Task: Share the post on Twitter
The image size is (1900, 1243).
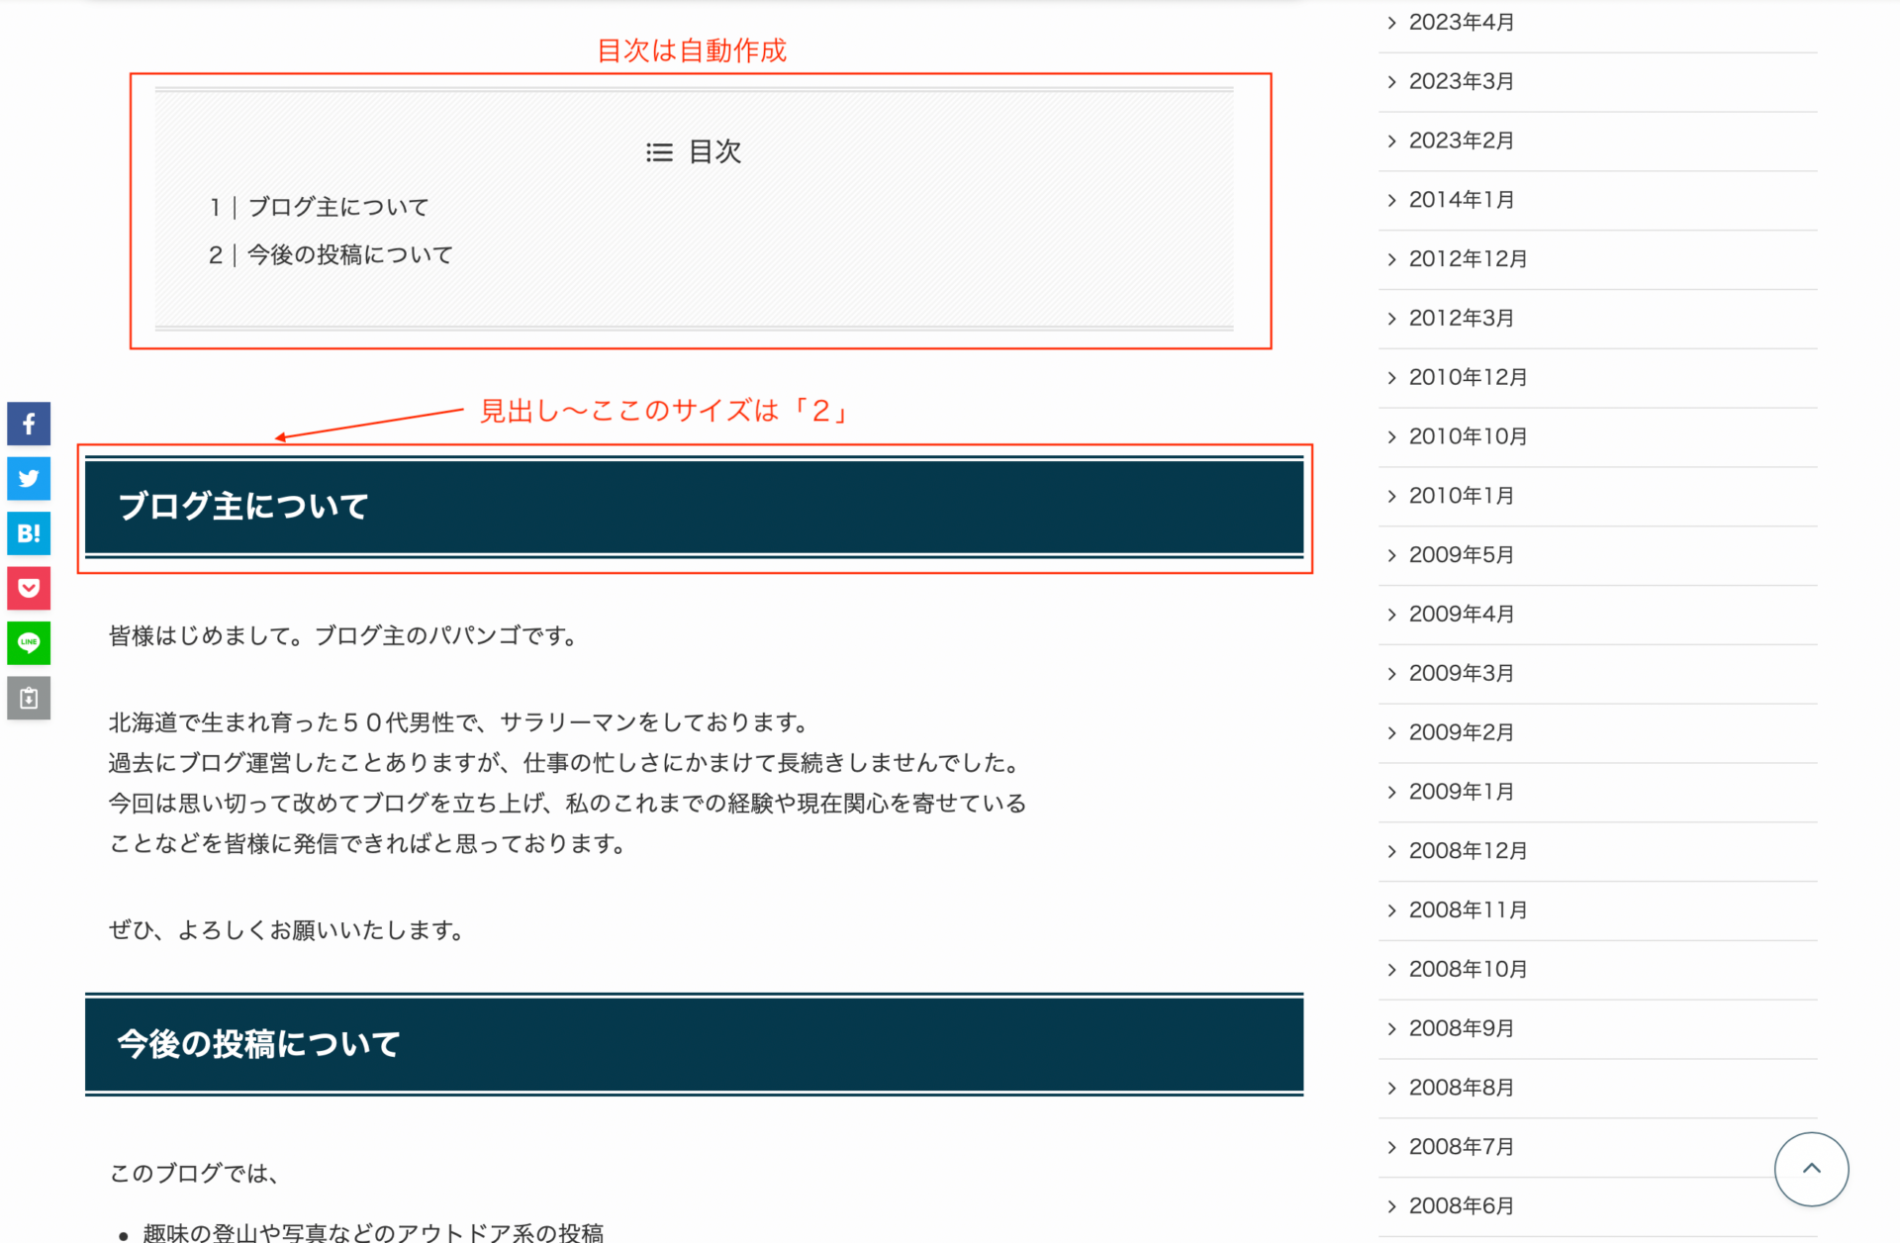Action: tap(29, 479)
